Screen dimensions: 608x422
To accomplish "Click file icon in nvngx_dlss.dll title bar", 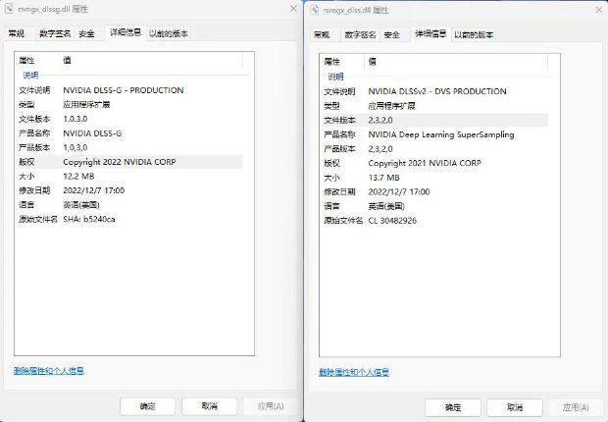I will pyautogui.click(x=315, y=10).
